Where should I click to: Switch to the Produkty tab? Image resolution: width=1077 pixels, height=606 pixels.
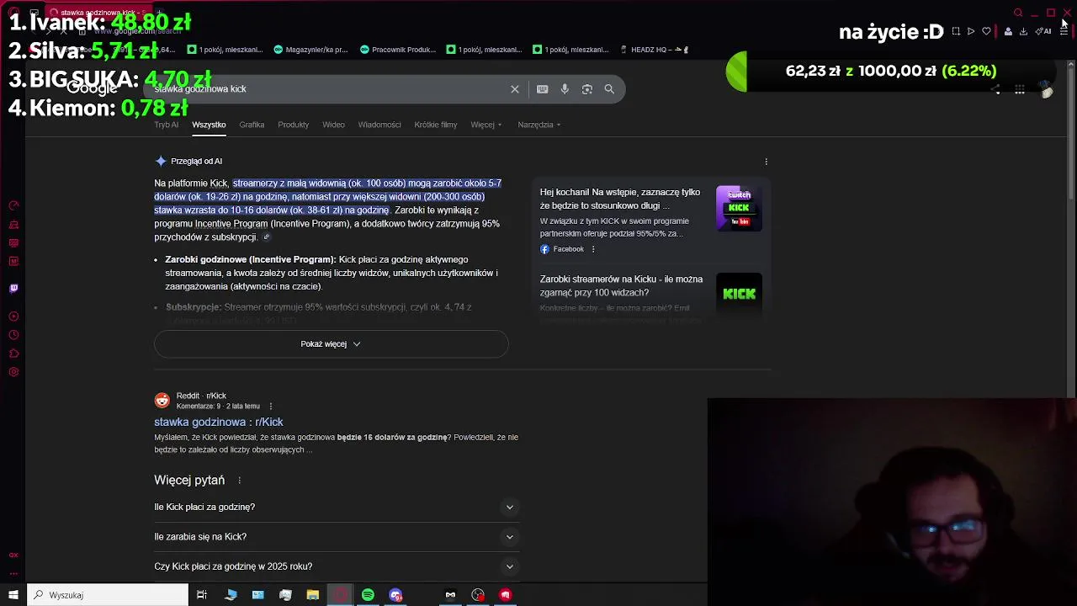(294, 125)
